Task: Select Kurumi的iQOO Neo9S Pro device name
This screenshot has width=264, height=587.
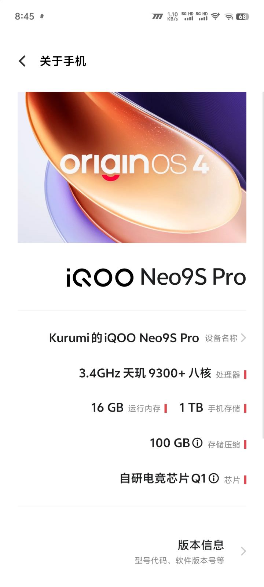Action: point(124,338)
